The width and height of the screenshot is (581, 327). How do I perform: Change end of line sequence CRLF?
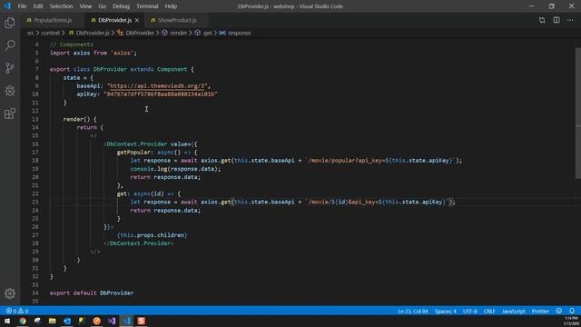pos(489,311)
